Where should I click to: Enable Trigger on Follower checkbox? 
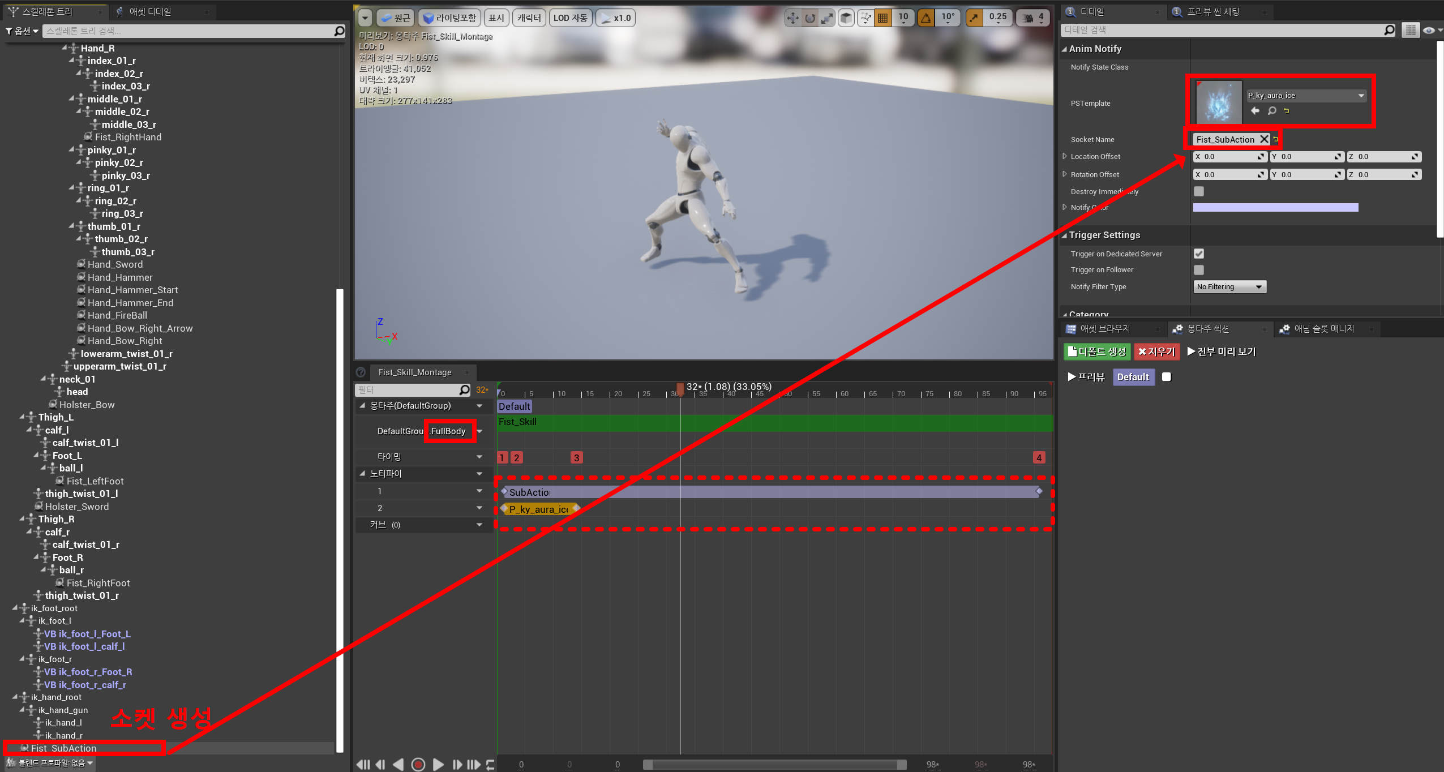point(1198,270)
